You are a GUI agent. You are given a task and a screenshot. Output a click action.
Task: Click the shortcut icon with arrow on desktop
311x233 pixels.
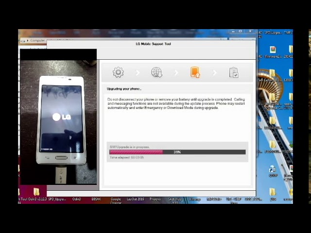click(x=273, y=169)
